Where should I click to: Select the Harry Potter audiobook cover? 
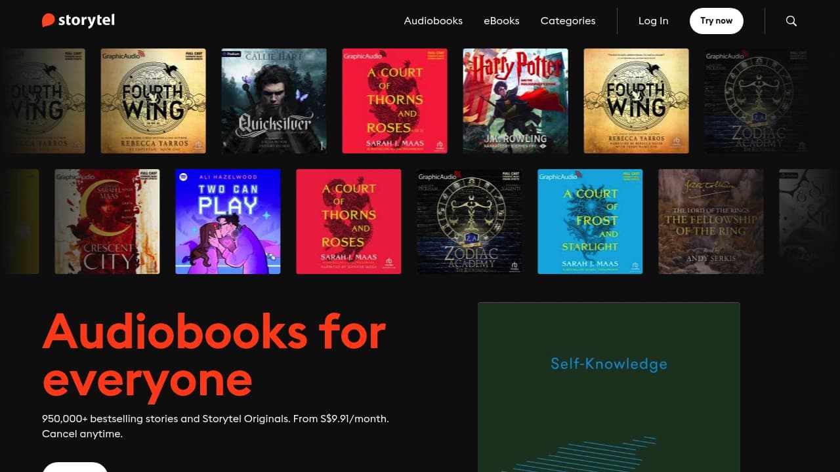pyautogui.click(x=515, y=101)
